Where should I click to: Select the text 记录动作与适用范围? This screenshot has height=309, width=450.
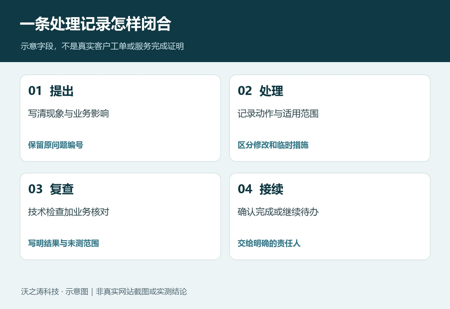pyautogui.click(x=278, y=113)
